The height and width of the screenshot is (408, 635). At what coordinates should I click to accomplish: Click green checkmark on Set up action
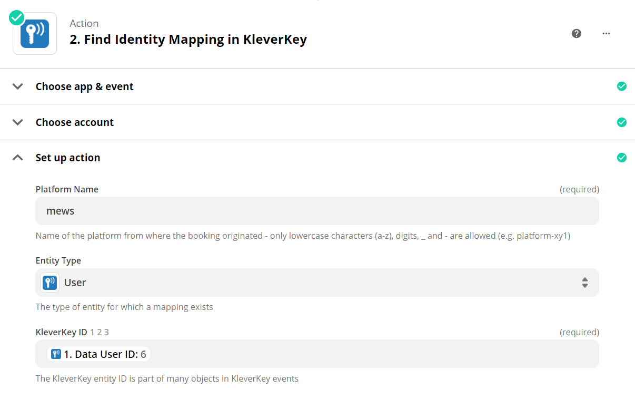[x=622, y=158]
